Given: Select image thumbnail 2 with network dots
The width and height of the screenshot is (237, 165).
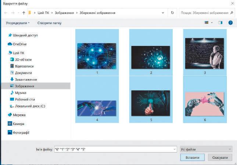Looking at the screenshot, I should click(x=151, y=57).
